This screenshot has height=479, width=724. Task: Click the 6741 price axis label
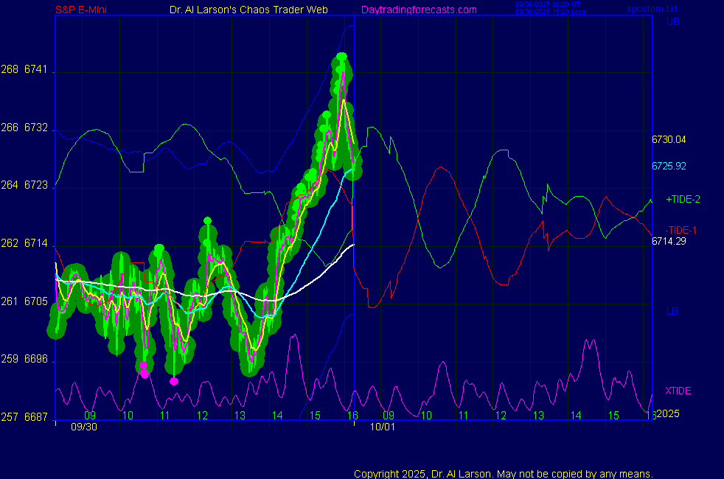pyautogui.click(x=35, y=70)
